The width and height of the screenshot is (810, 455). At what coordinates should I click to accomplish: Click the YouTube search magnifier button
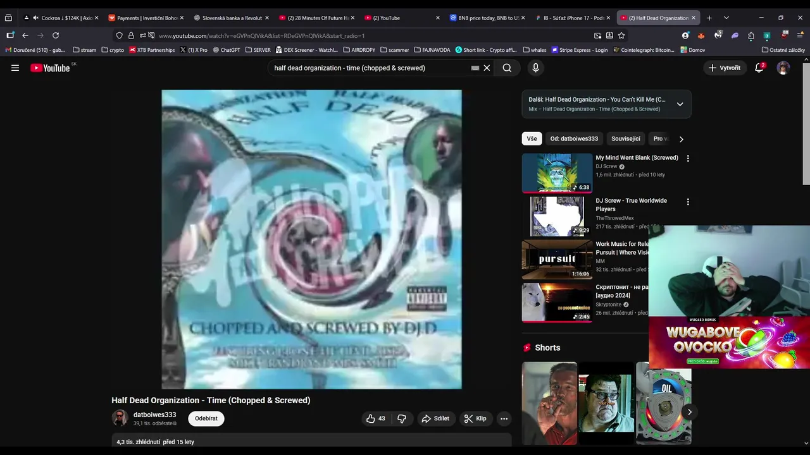click(507, 68)
